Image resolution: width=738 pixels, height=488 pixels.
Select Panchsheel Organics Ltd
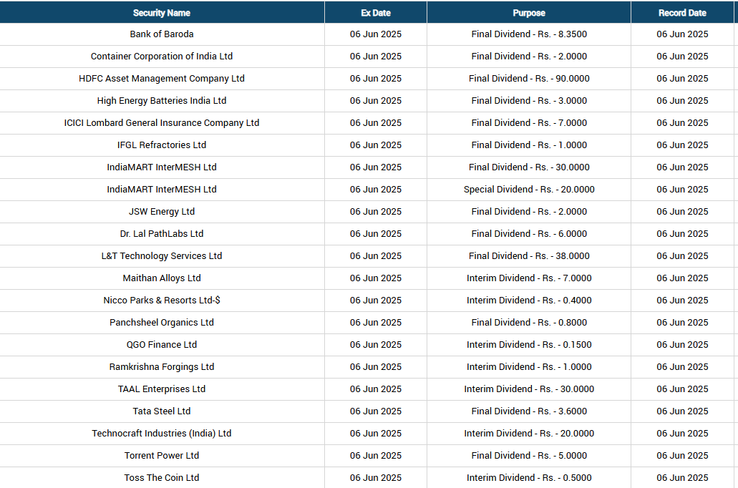(x=162, y=322)
